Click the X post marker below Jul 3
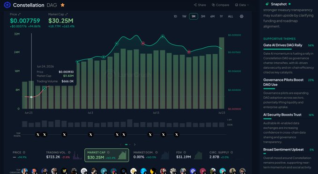 point(91,135)
